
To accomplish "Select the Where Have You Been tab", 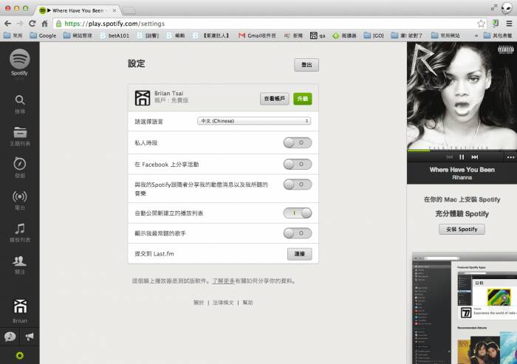I will pos(78,10).
